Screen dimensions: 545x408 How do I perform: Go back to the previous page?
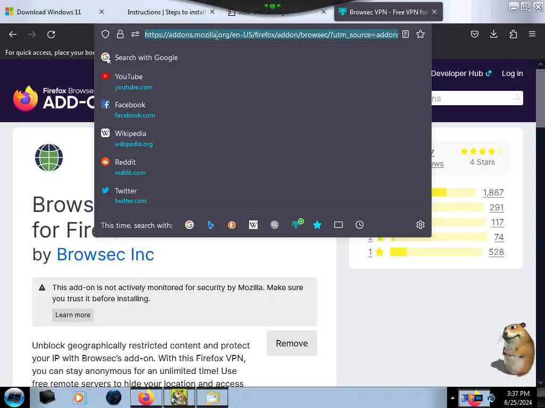click(13, 35)
